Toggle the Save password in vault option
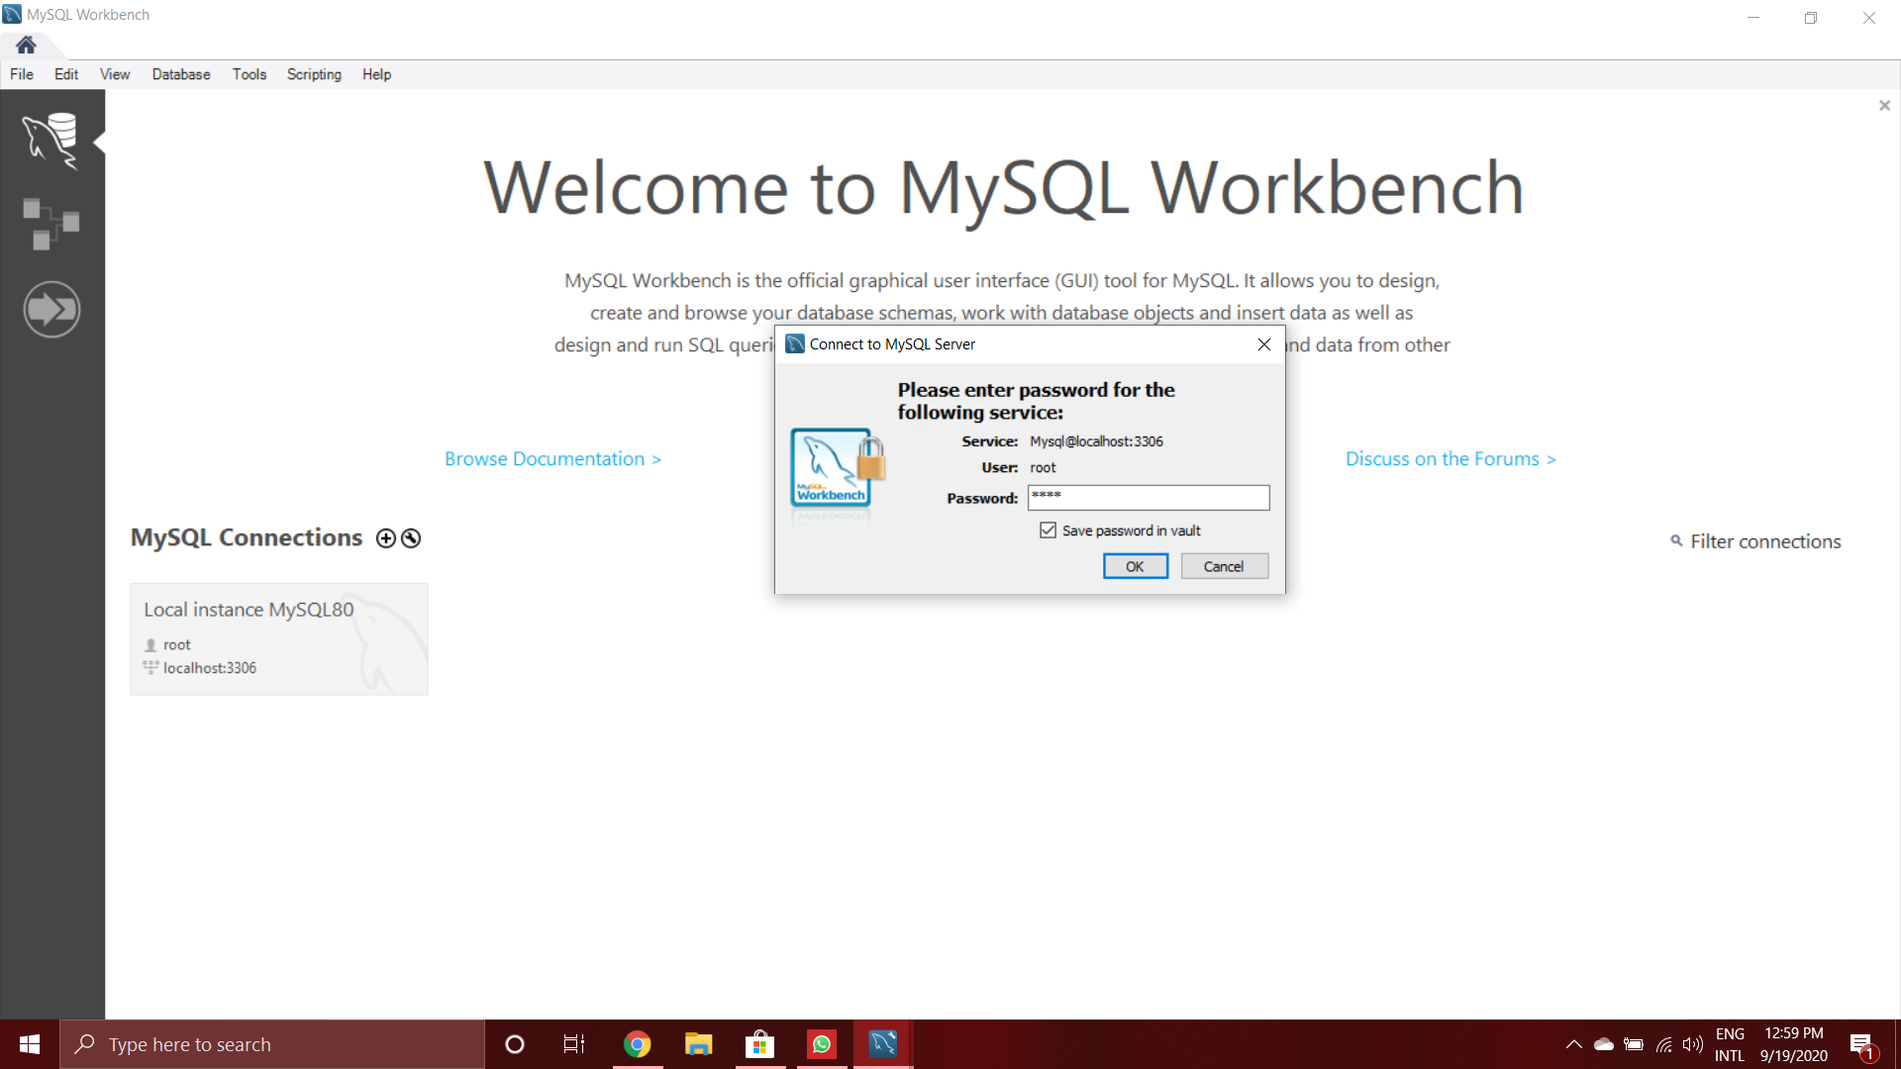1901x1069 pixels. point(1049,530)
